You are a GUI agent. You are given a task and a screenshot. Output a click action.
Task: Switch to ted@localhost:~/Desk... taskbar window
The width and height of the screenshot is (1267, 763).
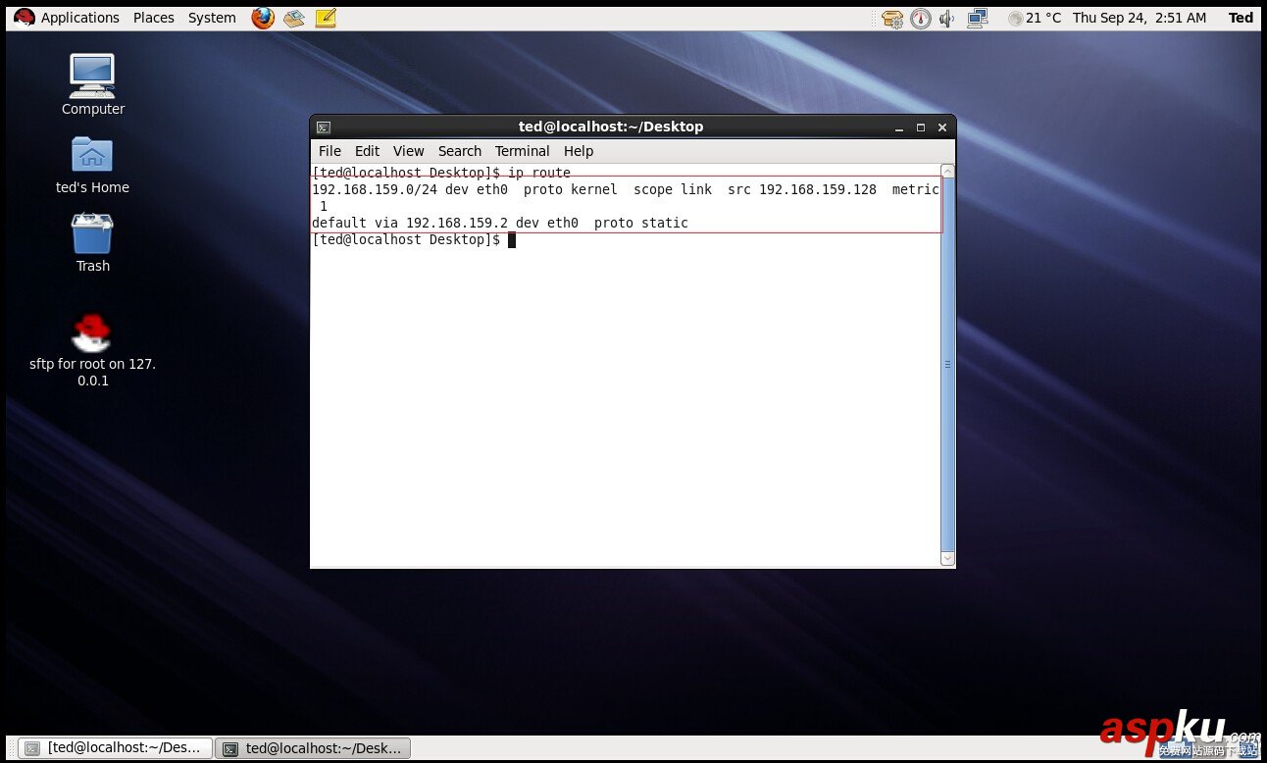313,748
